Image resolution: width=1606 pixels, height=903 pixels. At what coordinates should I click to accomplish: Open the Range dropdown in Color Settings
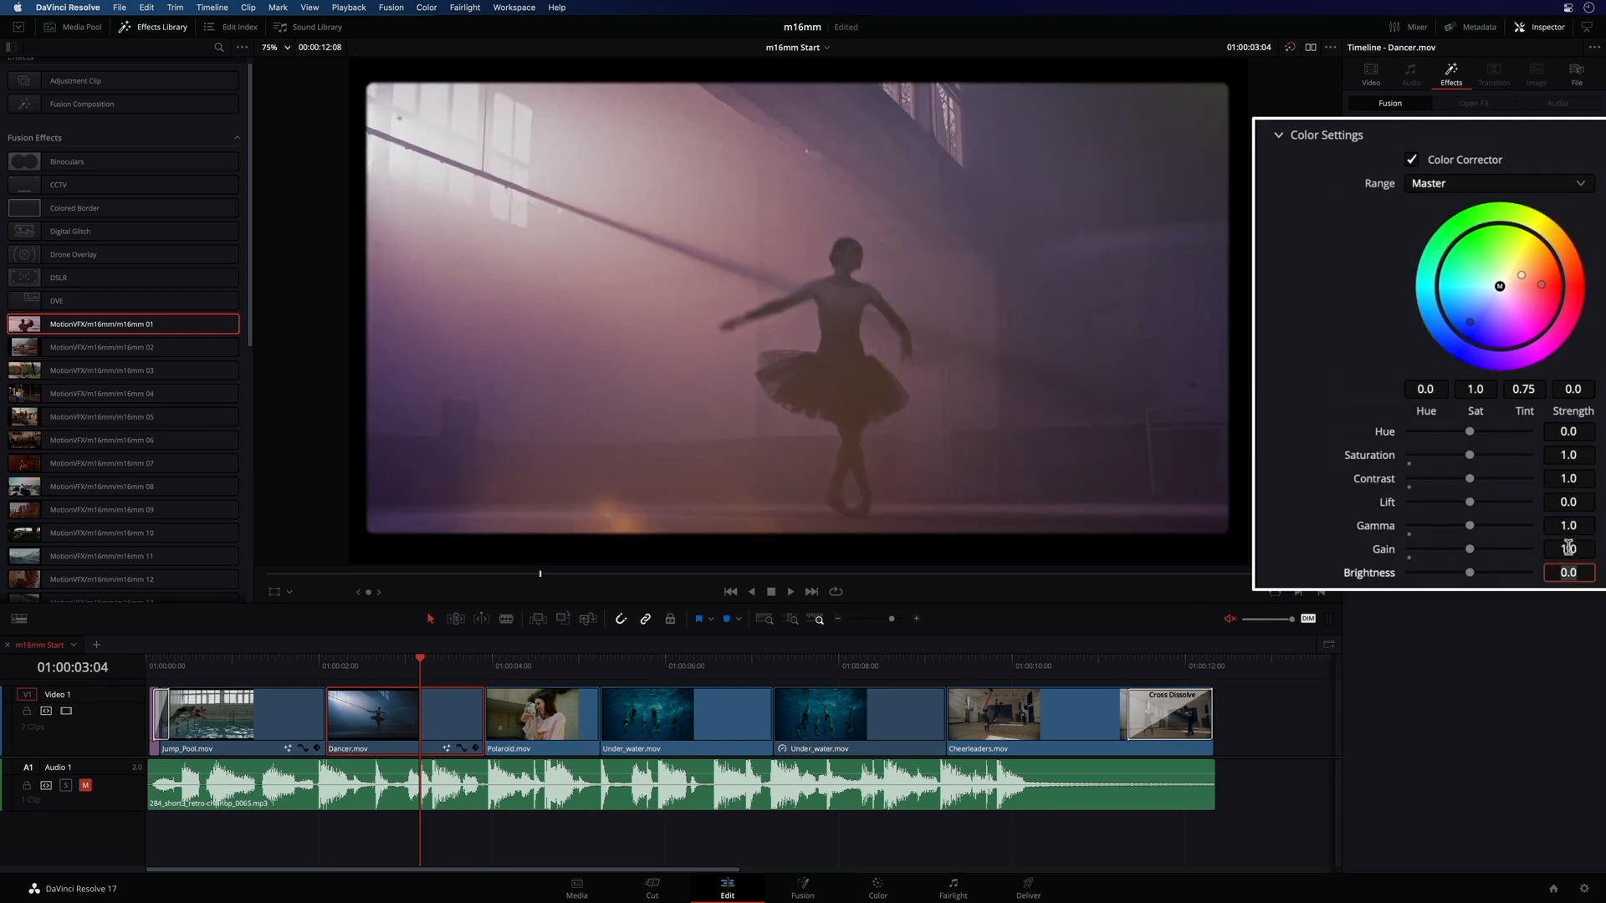point(1496,183)
